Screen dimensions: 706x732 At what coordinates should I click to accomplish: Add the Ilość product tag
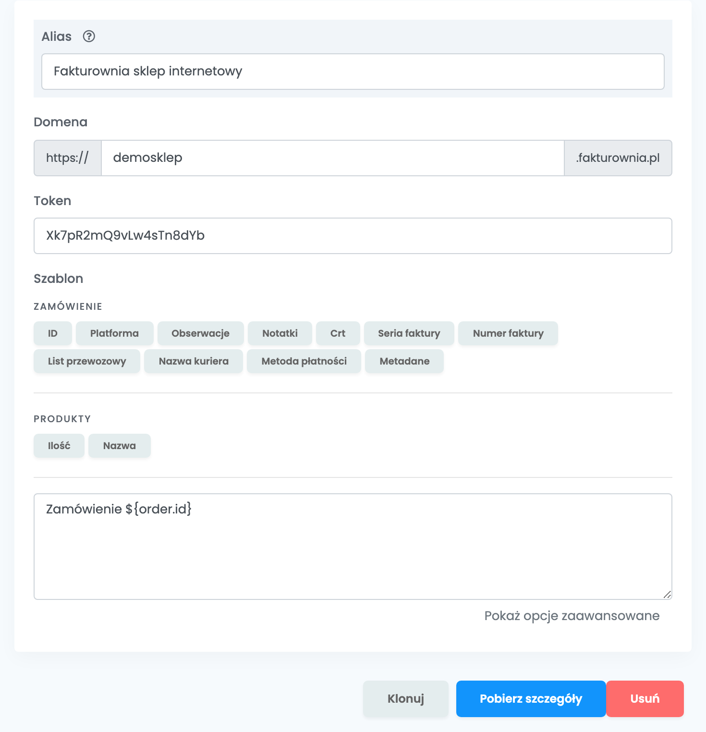click(59, 446)
